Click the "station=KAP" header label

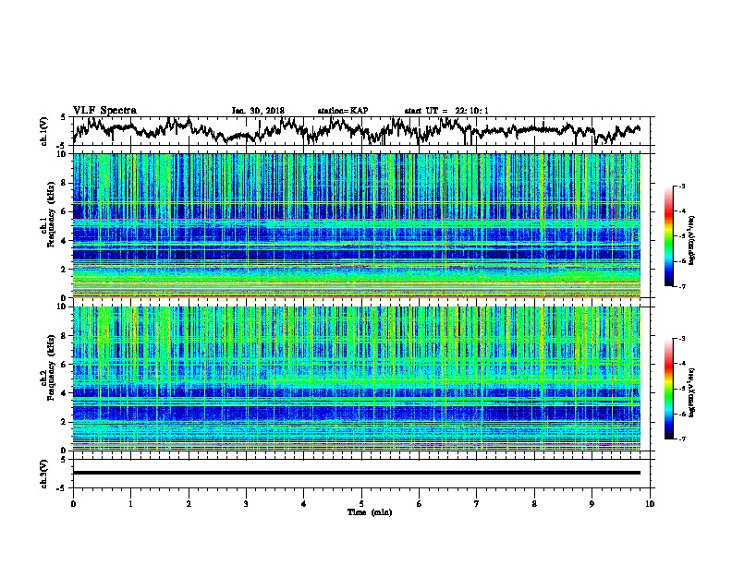tap(343, 111)
